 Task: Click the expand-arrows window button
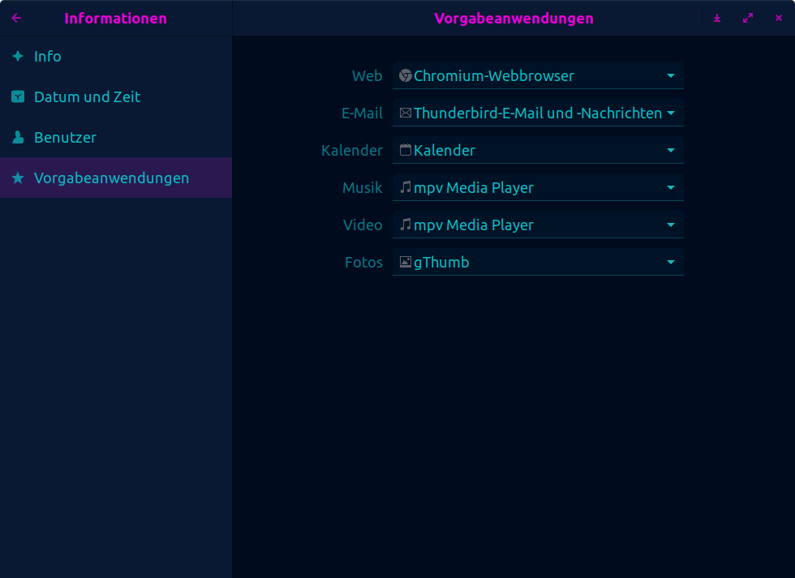[748, 18]
